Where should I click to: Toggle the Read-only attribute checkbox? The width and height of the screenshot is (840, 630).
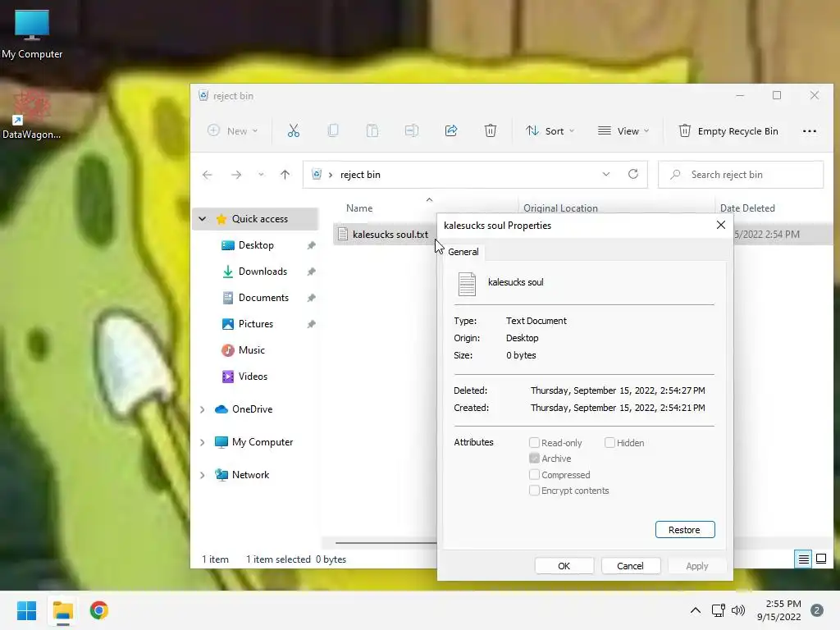[534, 442]
